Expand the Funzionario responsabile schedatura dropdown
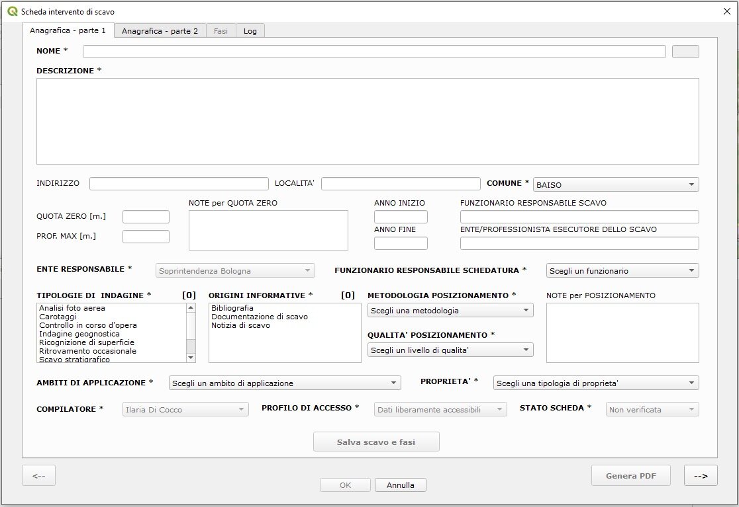This screenshot has height=507, width=739. (622, 270)
